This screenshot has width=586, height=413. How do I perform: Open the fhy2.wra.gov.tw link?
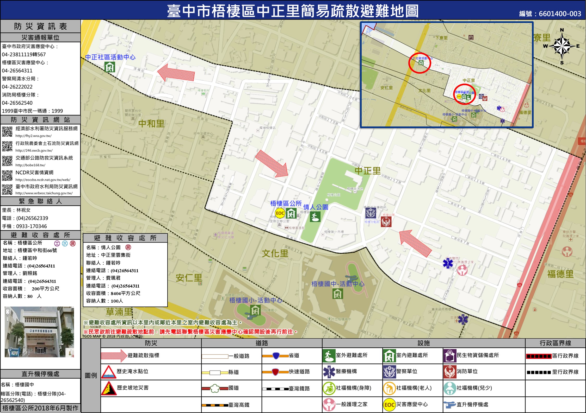click(33, 136)
